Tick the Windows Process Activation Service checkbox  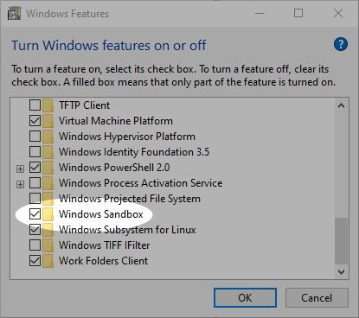click(35, 183)
